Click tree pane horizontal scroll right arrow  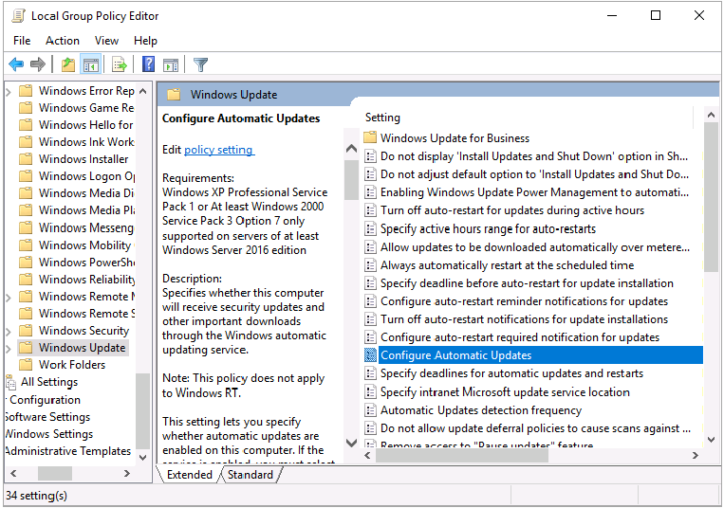pyautogui.click(x=126, y=474)
